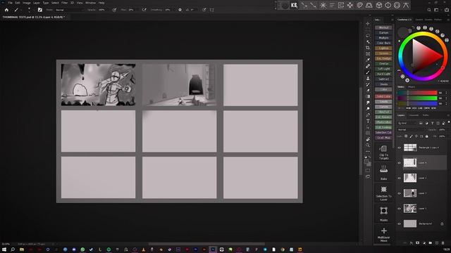Open the Flow dropdown in options bar
Viewport: 451px width, 253px height.
coord(132,10)
